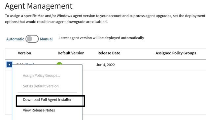Viewport: 206px width, 120px height.
Task: Click the Release Date column header
Action: 109,53
